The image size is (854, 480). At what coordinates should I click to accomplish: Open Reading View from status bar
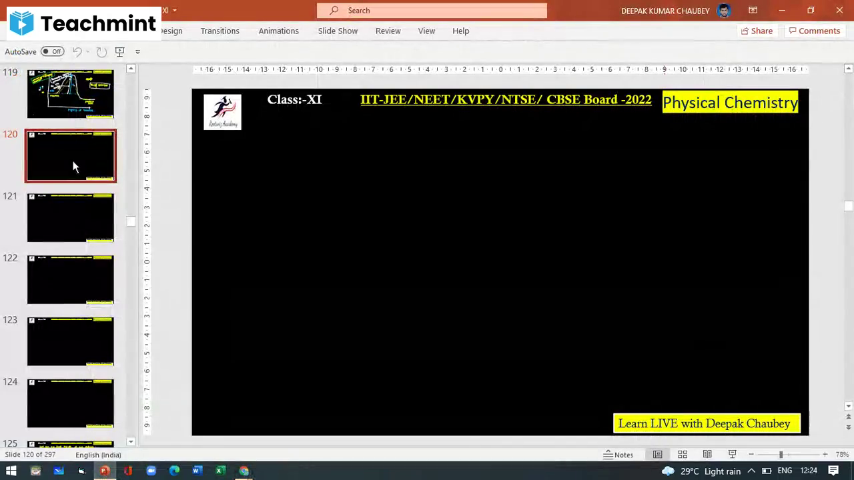(707, 454)
